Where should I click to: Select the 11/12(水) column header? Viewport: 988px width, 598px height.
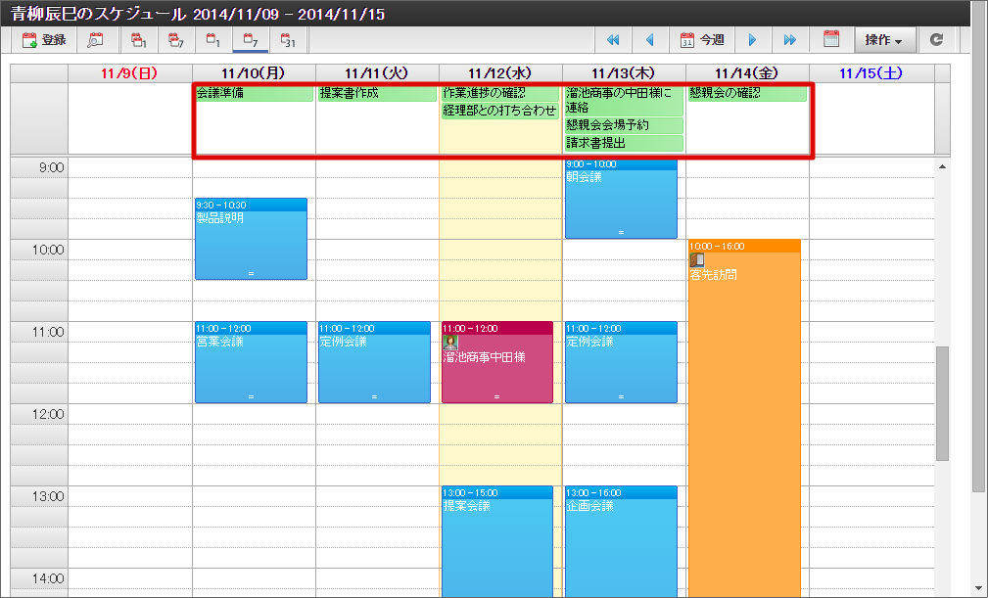(x=499, y=73)
